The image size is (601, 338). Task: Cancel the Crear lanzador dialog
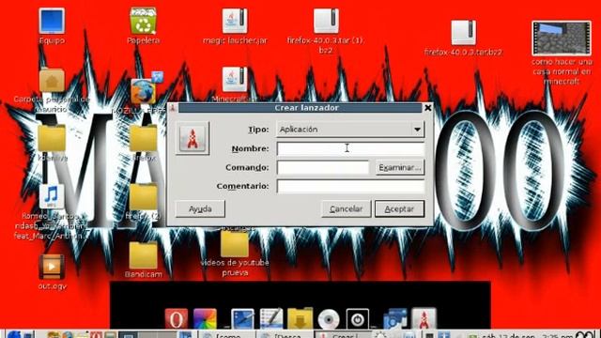click(347, 208)
